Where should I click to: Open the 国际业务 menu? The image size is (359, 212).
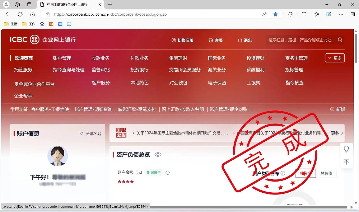(217, 58)
